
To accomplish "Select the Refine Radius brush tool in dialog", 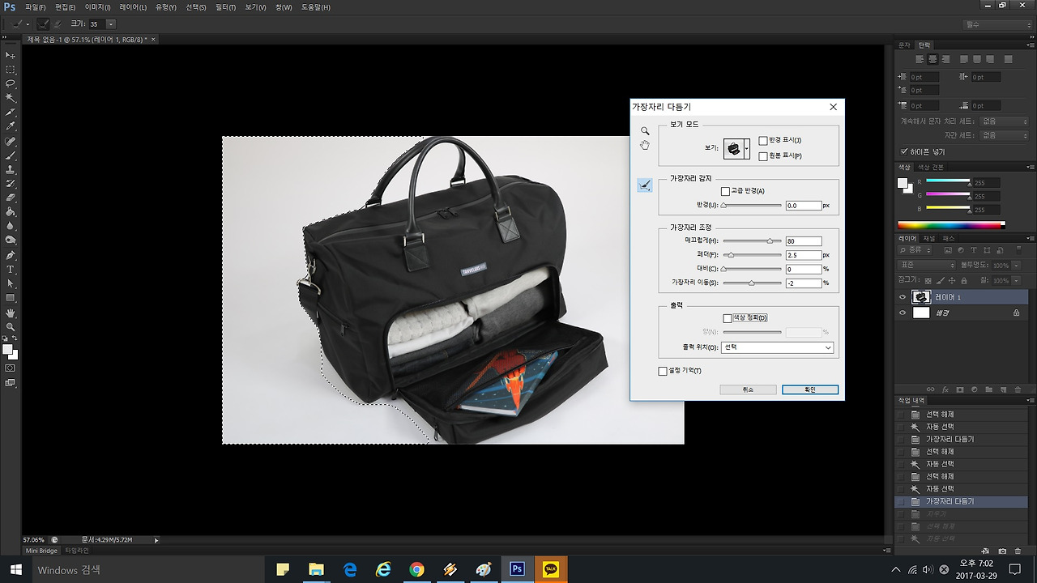I will click(x=645, y=185).
